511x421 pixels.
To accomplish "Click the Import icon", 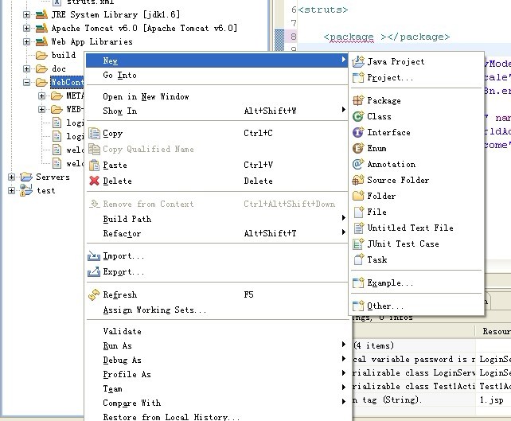I will pos(94,256).
